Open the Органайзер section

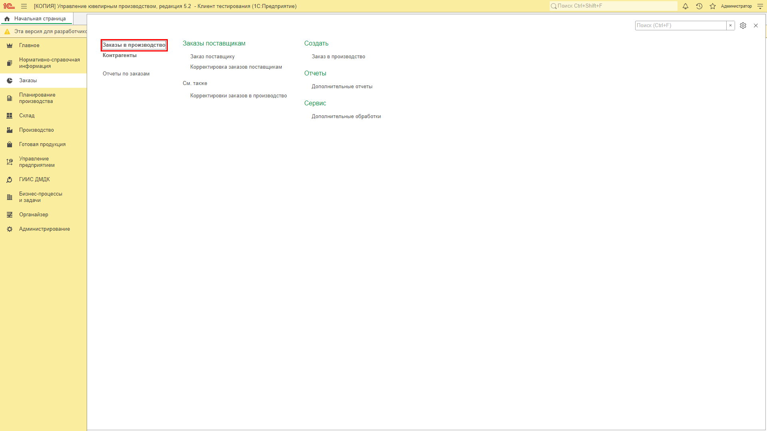[43, 215]
